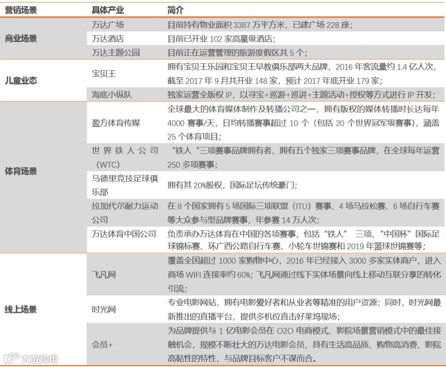Select the 儿童业态 category cell
446x367 pixels.
[x=21, y=81]
